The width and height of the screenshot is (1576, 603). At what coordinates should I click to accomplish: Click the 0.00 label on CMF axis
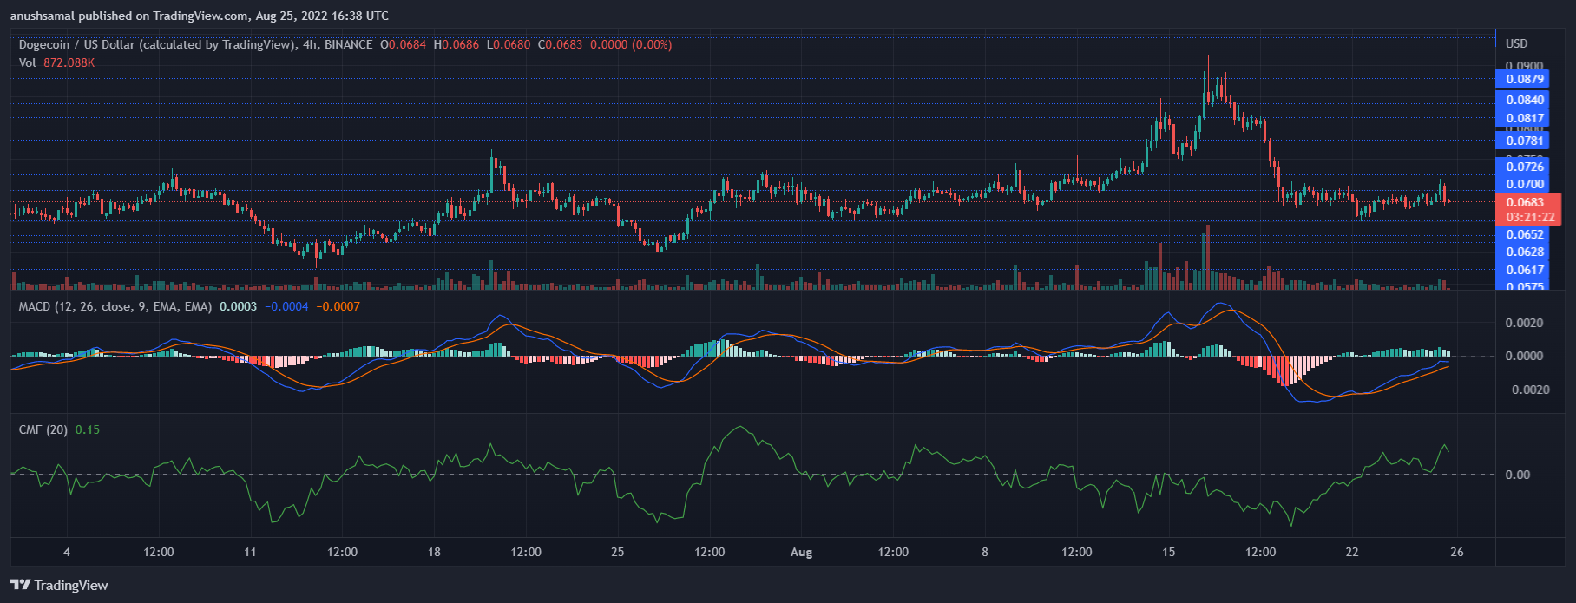[x=1518, y=475]
